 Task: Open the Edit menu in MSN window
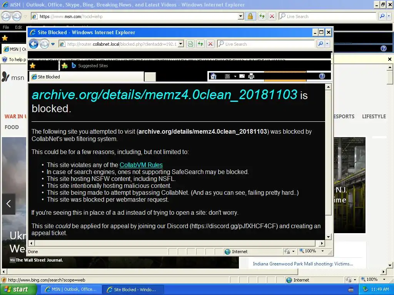point(18,27)
